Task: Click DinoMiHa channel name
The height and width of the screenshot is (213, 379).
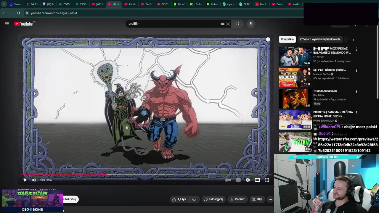Action: pyautogui.click(x=319, y=95)
